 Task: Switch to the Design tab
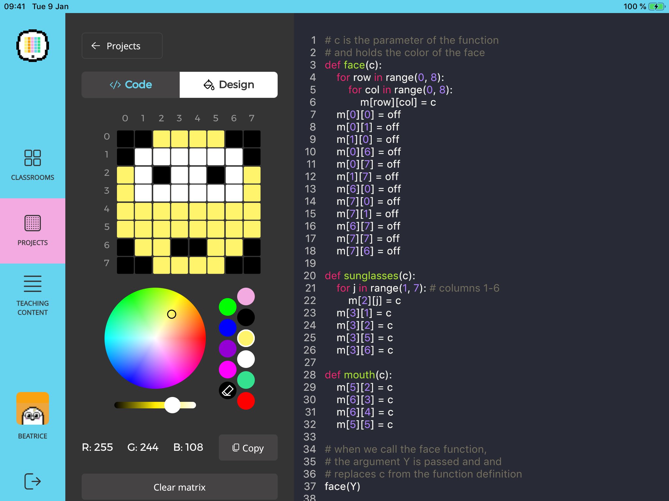229,85
